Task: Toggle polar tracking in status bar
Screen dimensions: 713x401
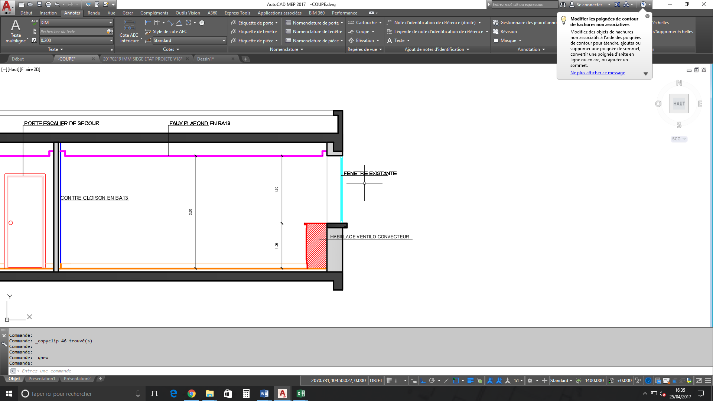Action: click(x=432, y=381)
